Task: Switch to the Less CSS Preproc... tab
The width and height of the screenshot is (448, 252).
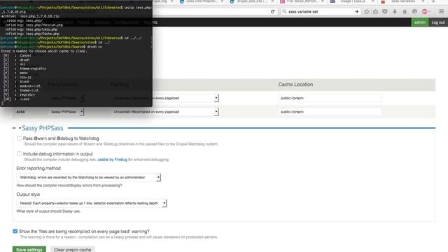Action: (x=202, y=1)
